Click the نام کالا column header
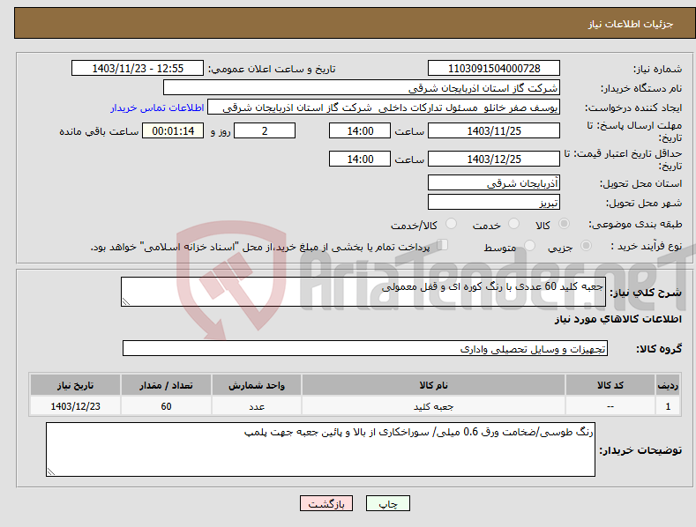 433,385
